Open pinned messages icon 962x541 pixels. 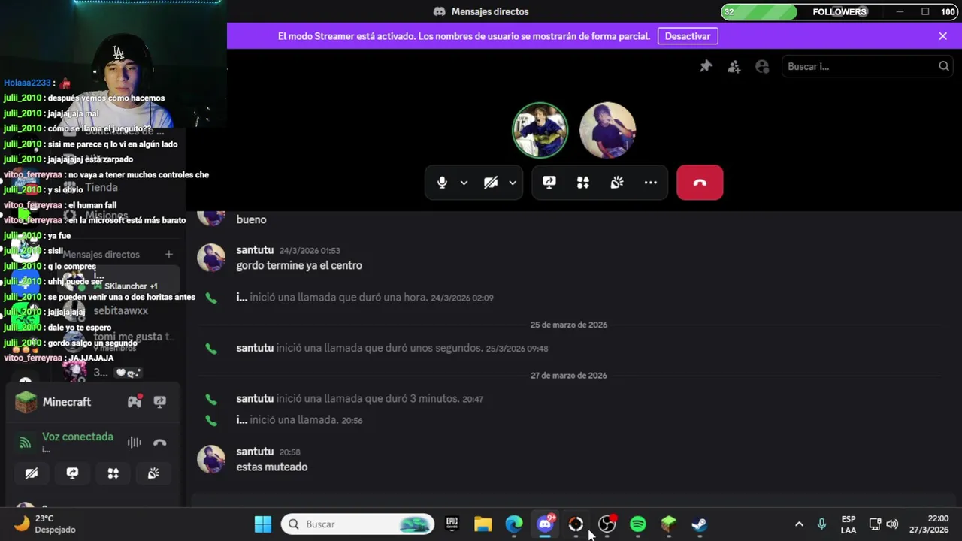[706, 67]
